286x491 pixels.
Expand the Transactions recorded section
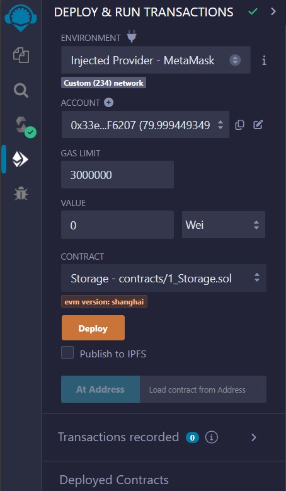254,437
